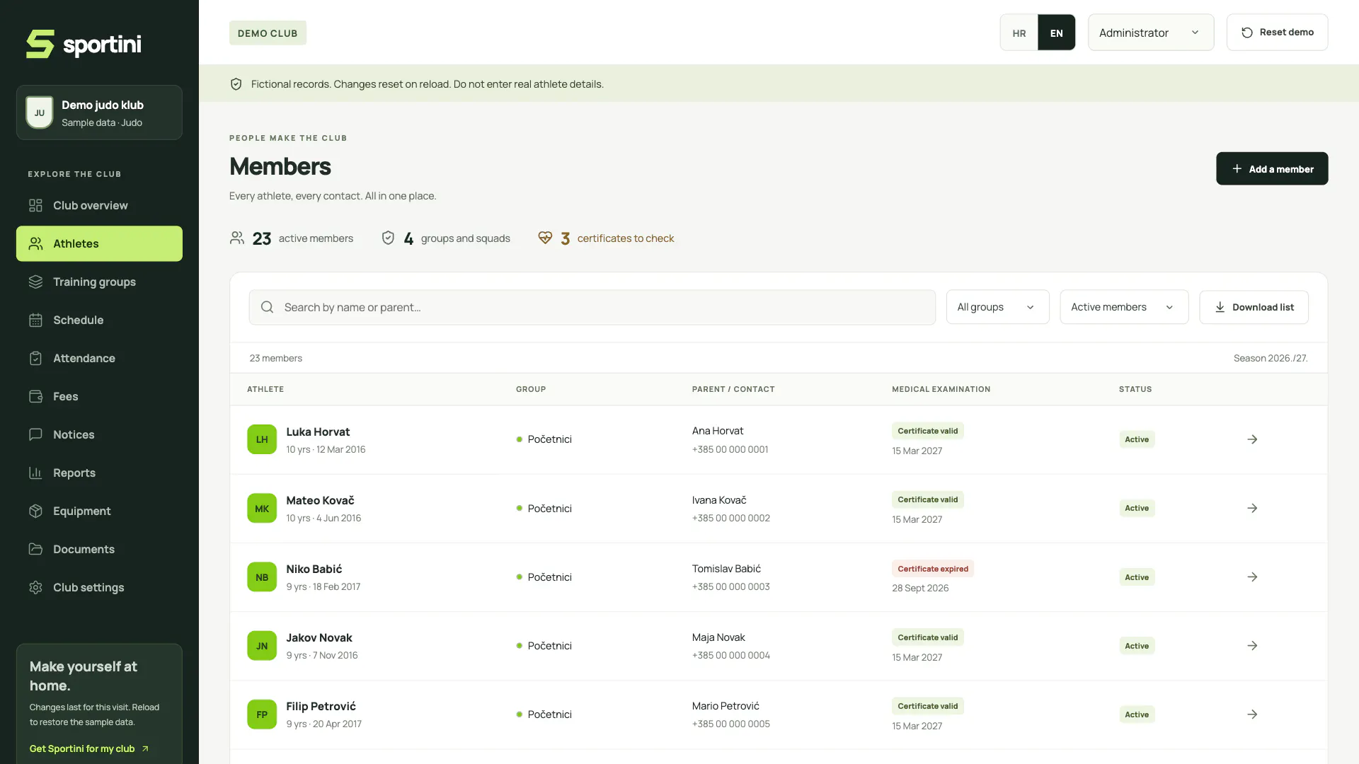Click the Reset demo button
Viewport: 1359px width, 764px height.
tap(1277, 33)
